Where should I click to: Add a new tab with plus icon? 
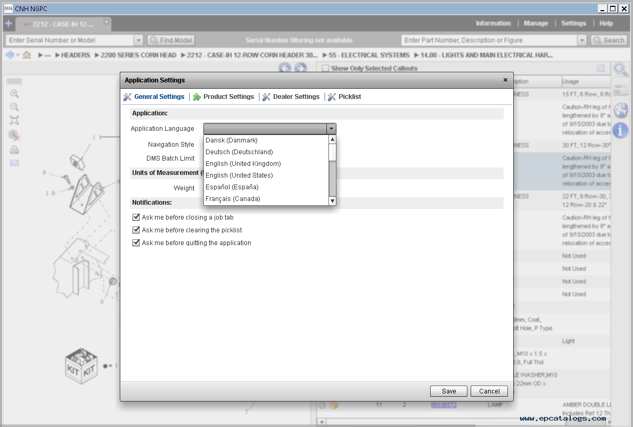tap(9, 23)
